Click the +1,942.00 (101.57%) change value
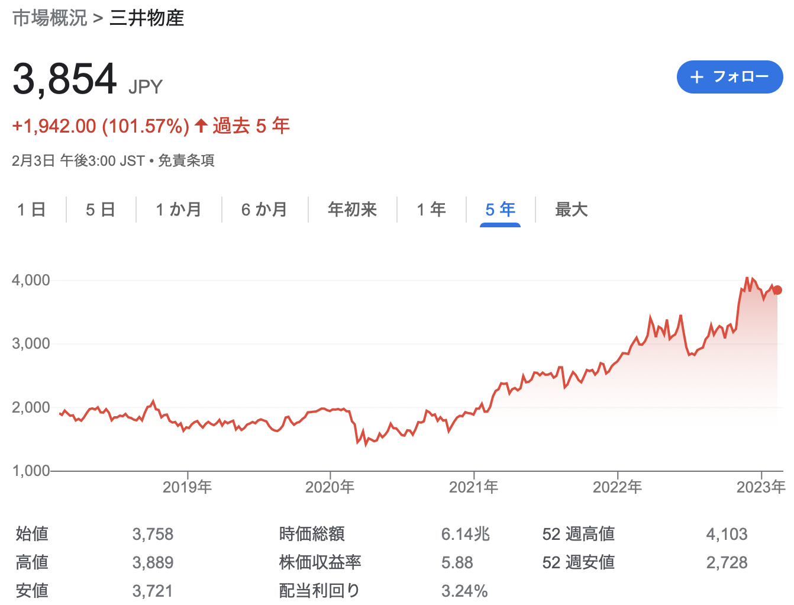 point(101,126)
